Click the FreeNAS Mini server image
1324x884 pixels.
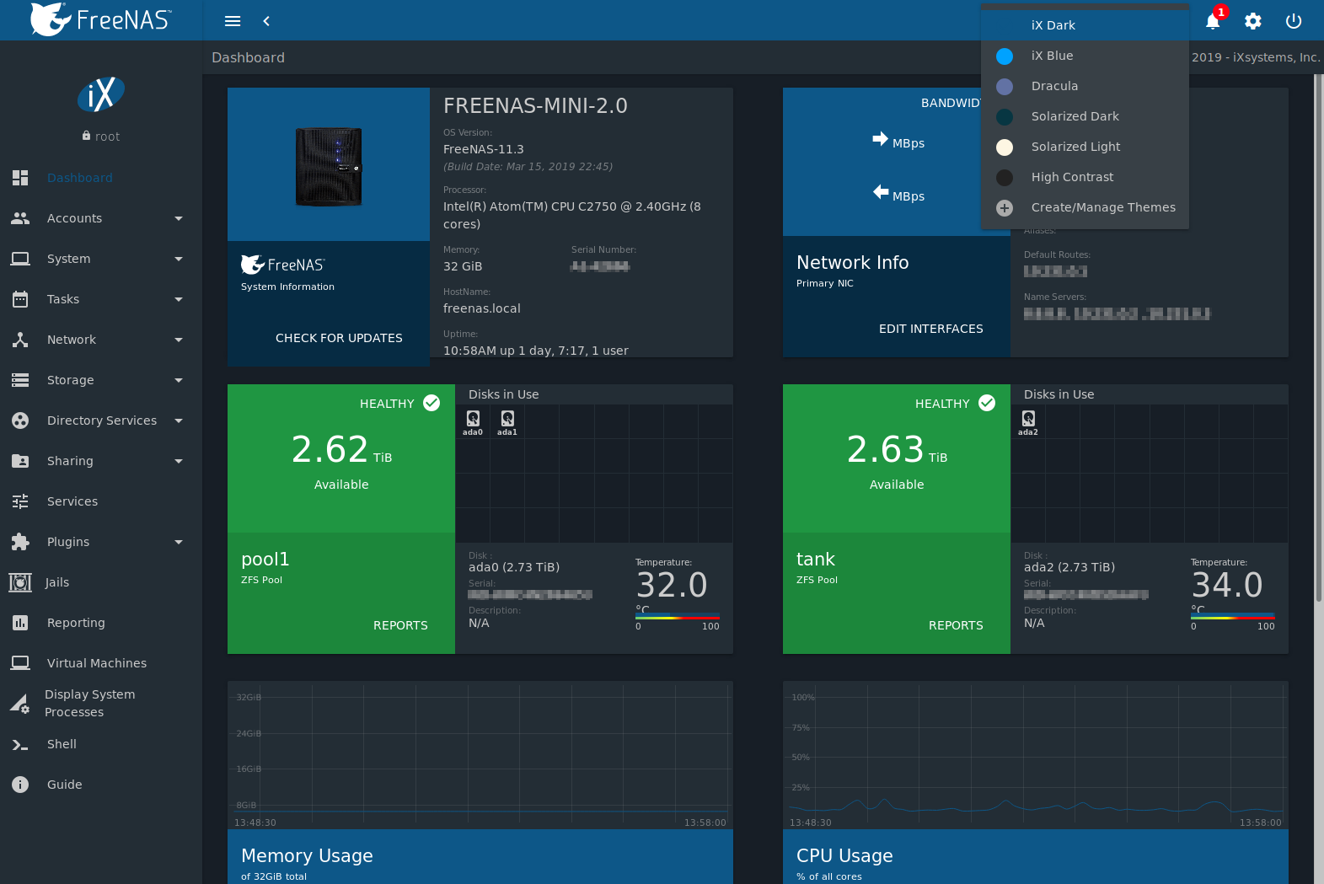tap(329, 166)
